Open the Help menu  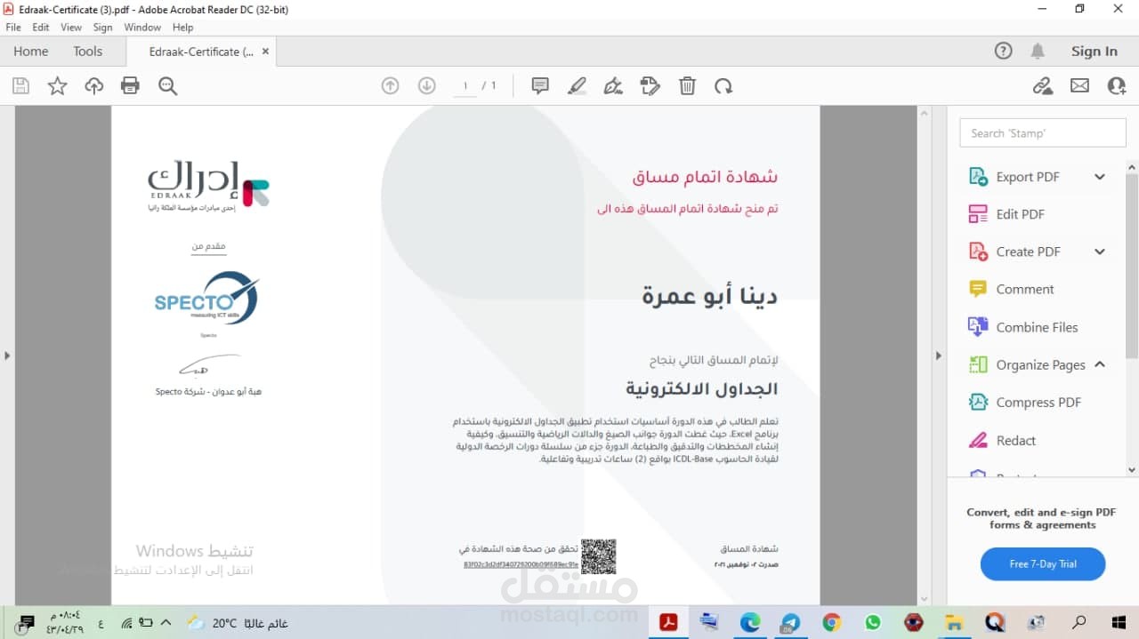(182, 28)
